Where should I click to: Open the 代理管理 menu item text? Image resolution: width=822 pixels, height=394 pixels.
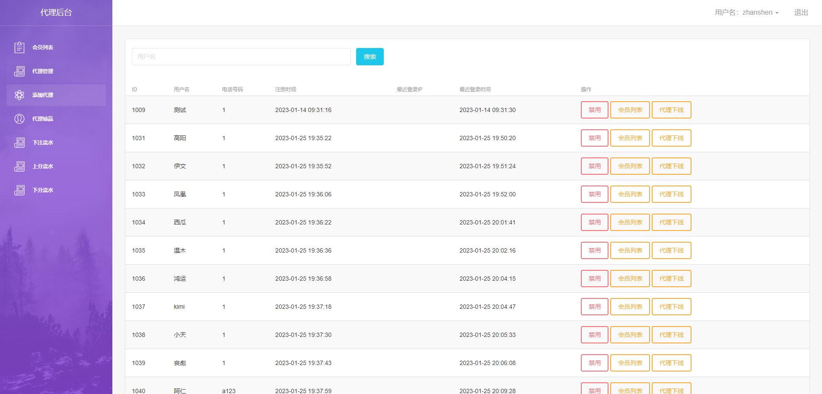click(x=43, y=71)
